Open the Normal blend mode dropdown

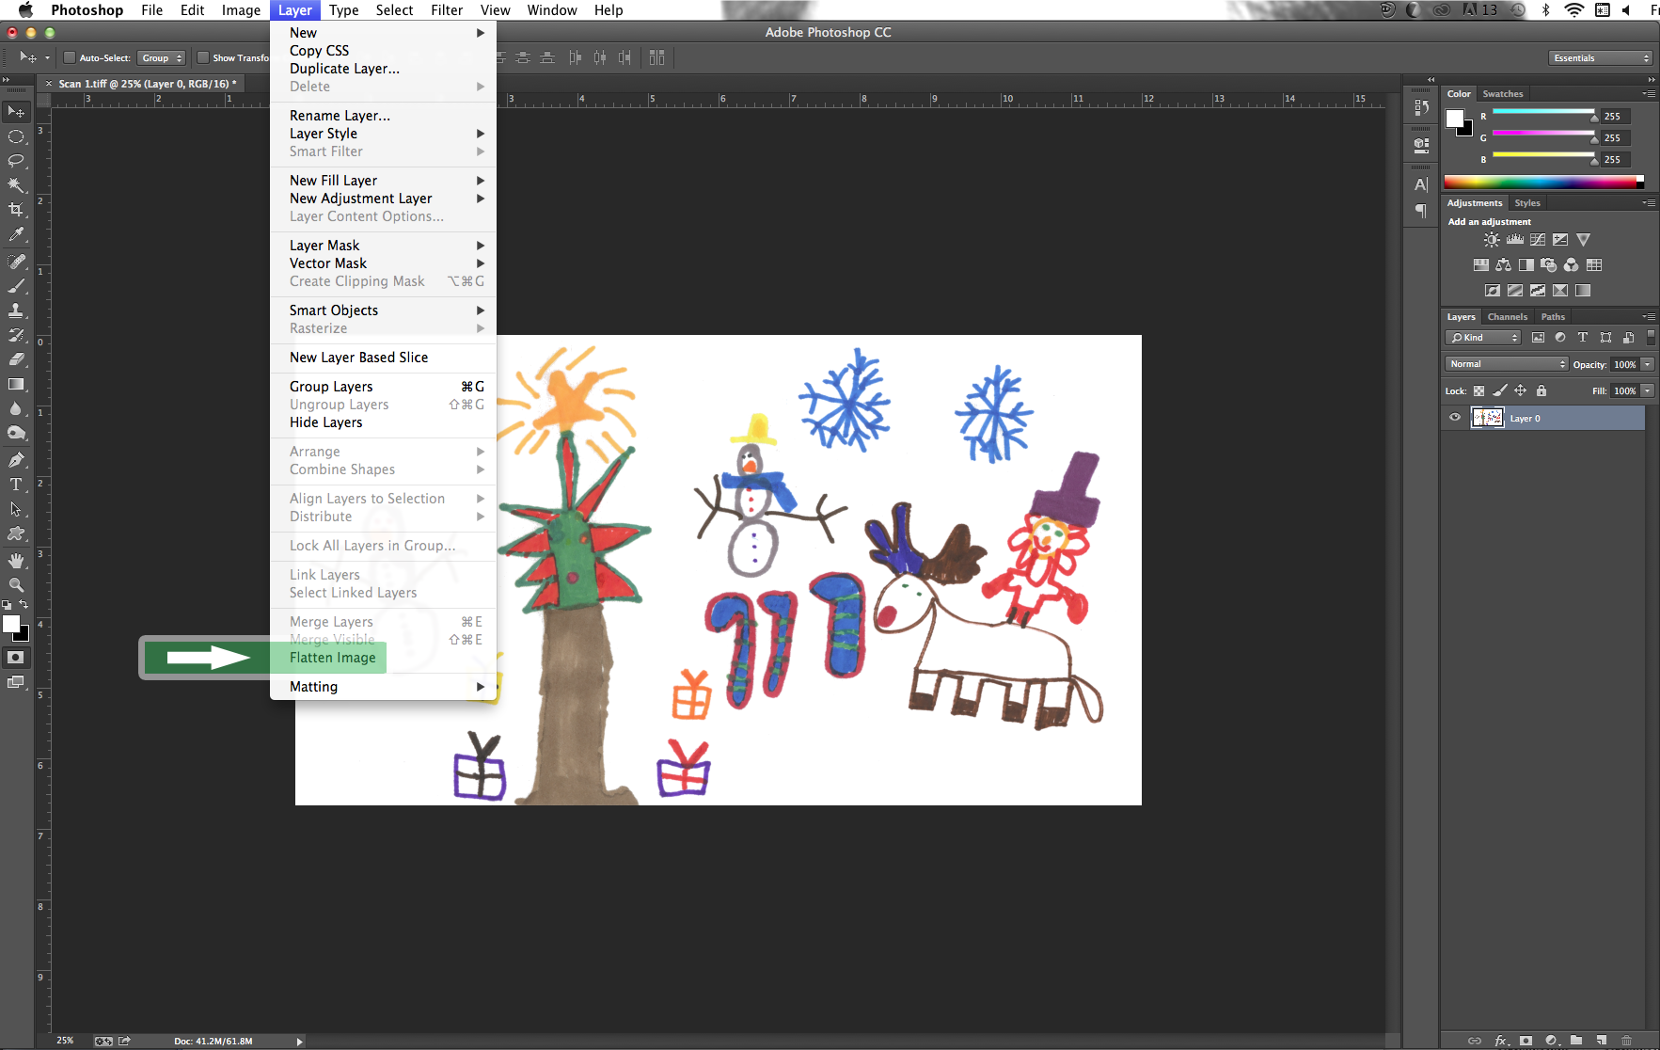1507,364
